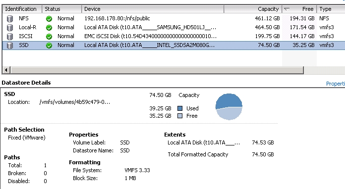Select the NFS datastore name
This screenshot has height=189, width=345.
pyautogui.click(x=23, y=18)
